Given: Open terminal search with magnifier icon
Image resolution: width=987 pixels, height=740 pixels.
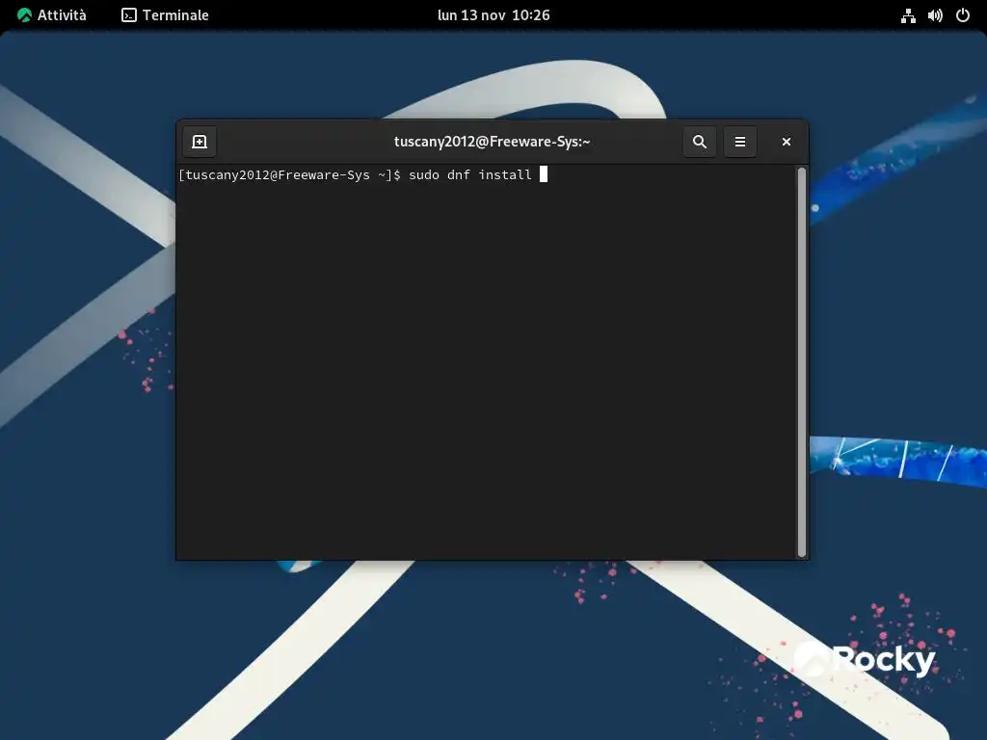Looking at the screenshot, I should point(700,142).
